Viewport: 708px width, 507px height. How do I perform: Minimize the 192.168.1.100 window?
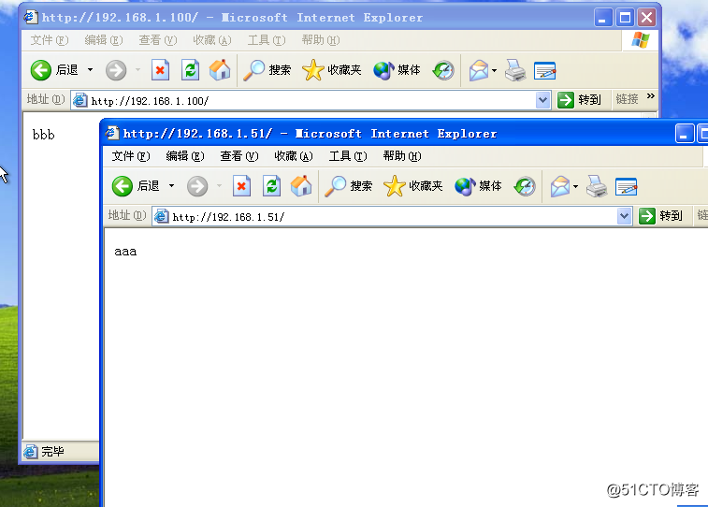coord(603,18)
